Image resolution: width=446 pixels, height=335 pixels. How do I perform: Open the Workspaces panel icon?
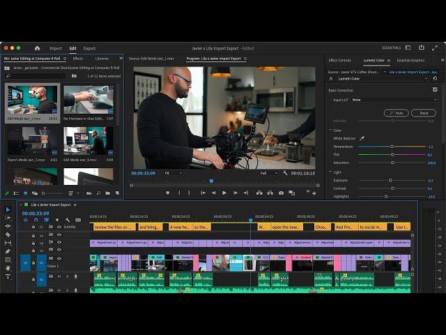(408, 47)
